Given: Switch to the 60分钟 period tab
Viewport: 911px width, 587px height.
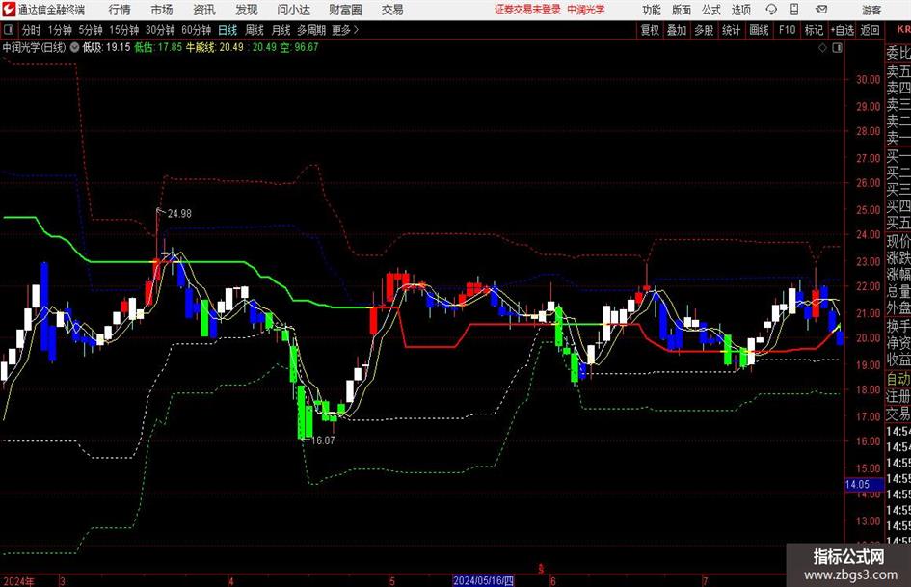Looking at the screenshot, I should pos(197,30).
